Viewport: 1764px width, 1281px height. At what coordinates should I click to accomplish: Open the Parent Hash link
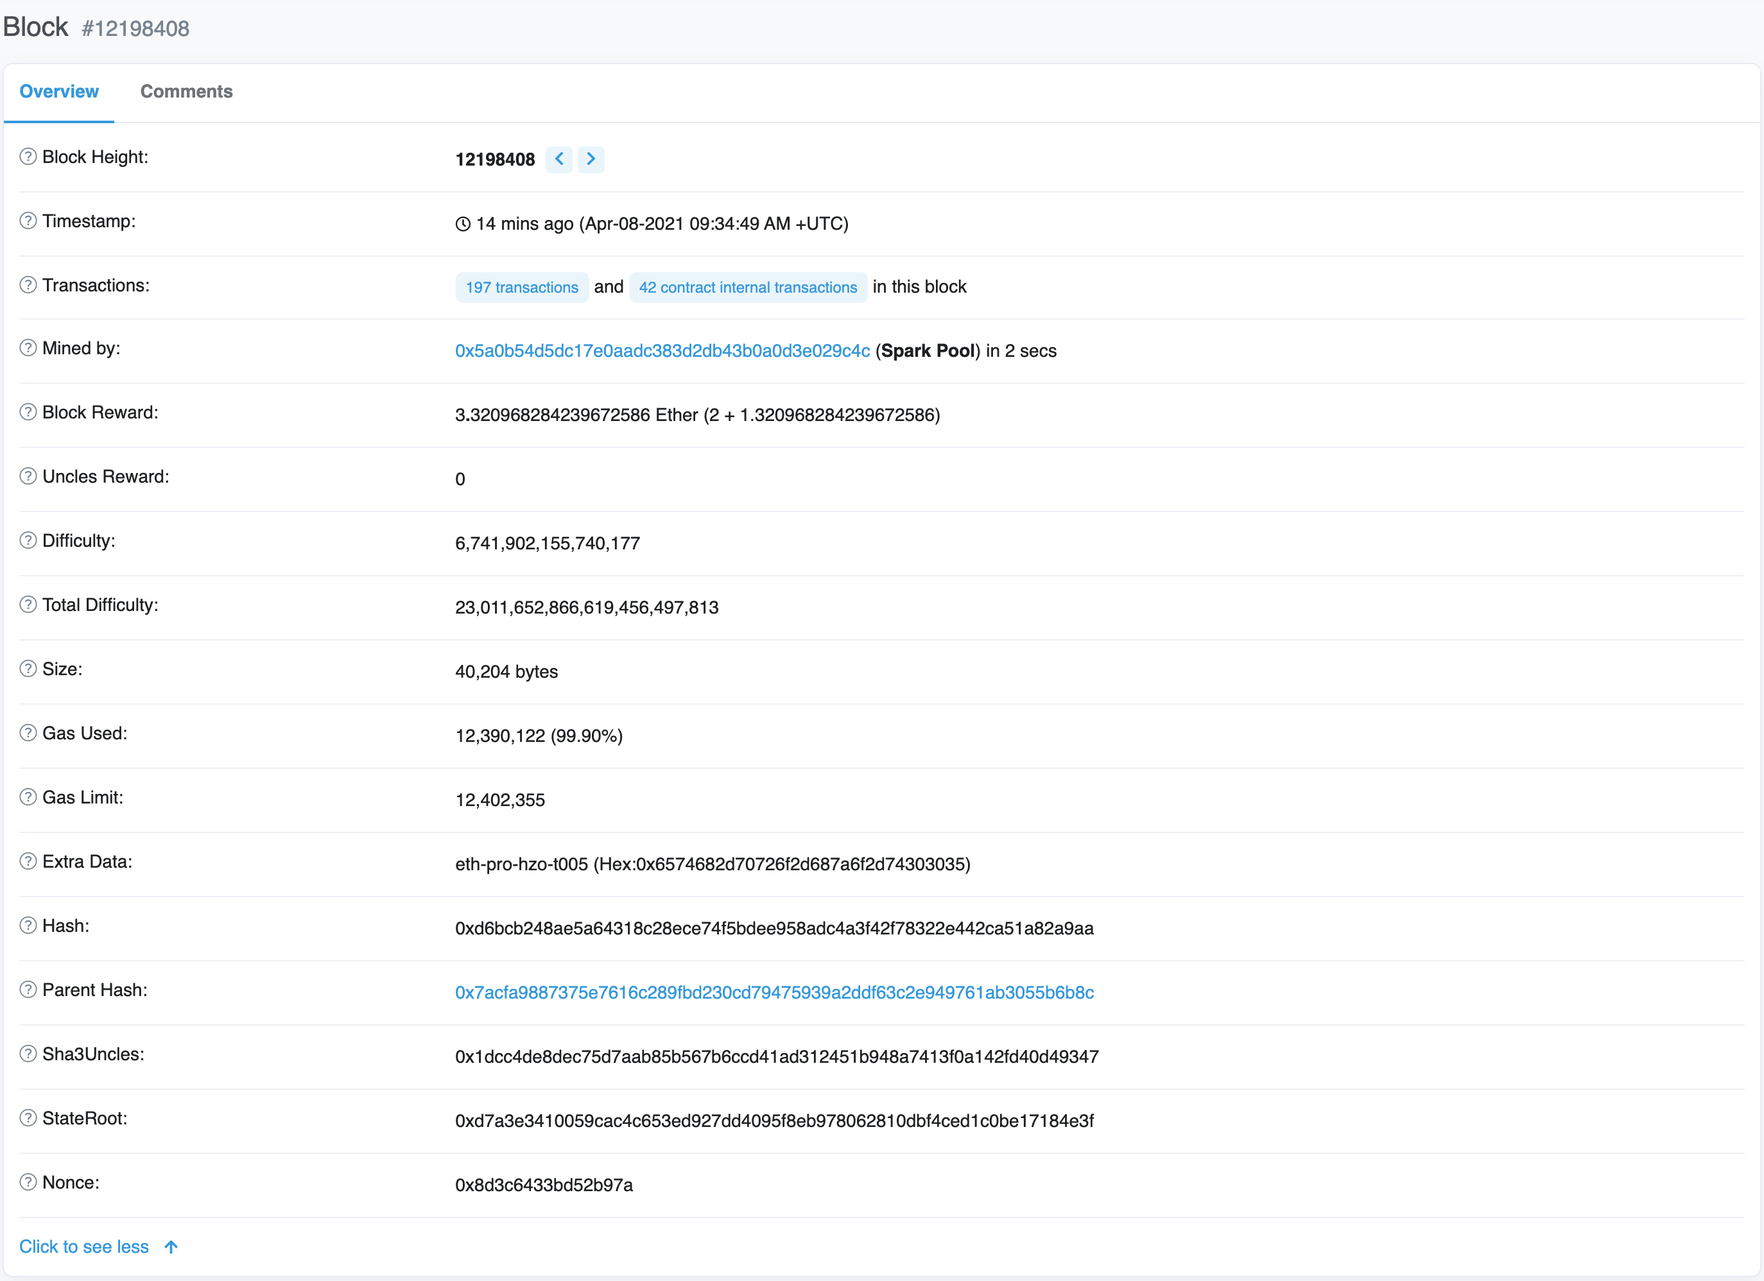click(774, 993)
